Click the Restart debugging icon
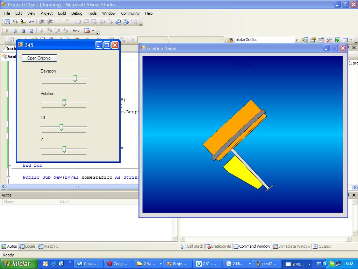This screenshot has height=269, width=358. (31, 31)
